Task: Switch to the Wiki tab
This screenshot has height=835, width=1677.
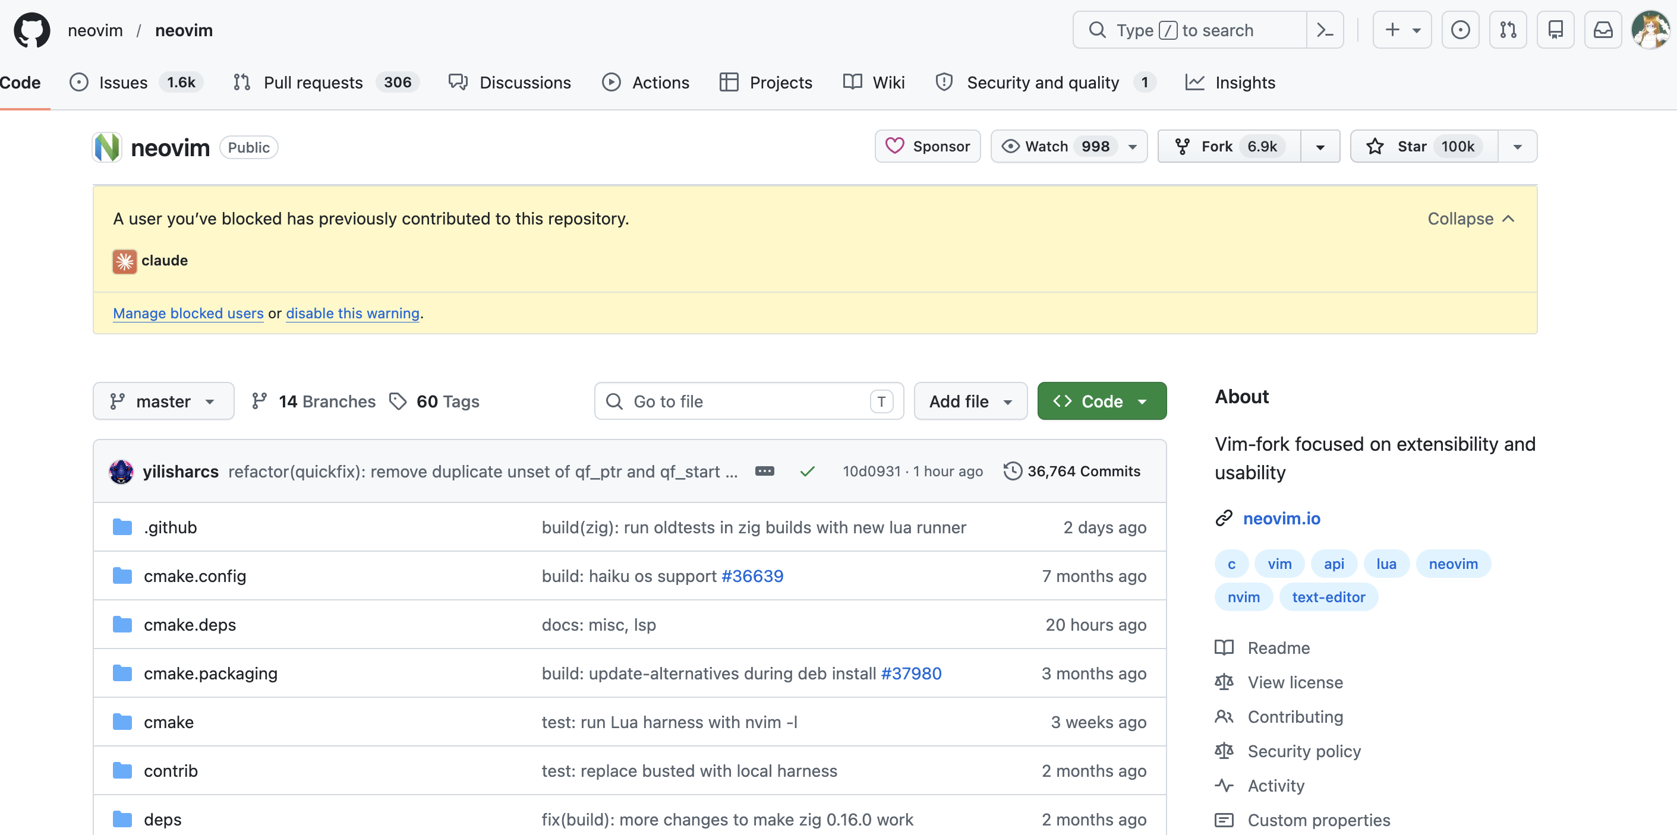Action: tap(874, 83)
